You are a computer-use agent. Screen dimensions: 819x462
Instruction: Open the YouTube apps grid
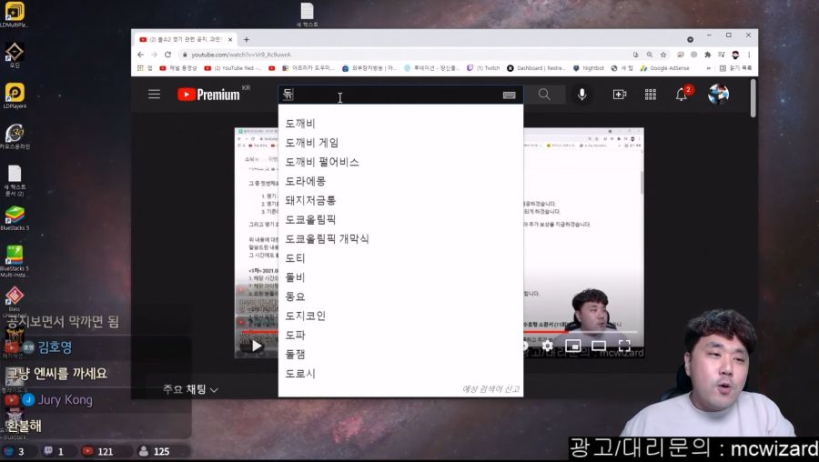tap(651, 95)
